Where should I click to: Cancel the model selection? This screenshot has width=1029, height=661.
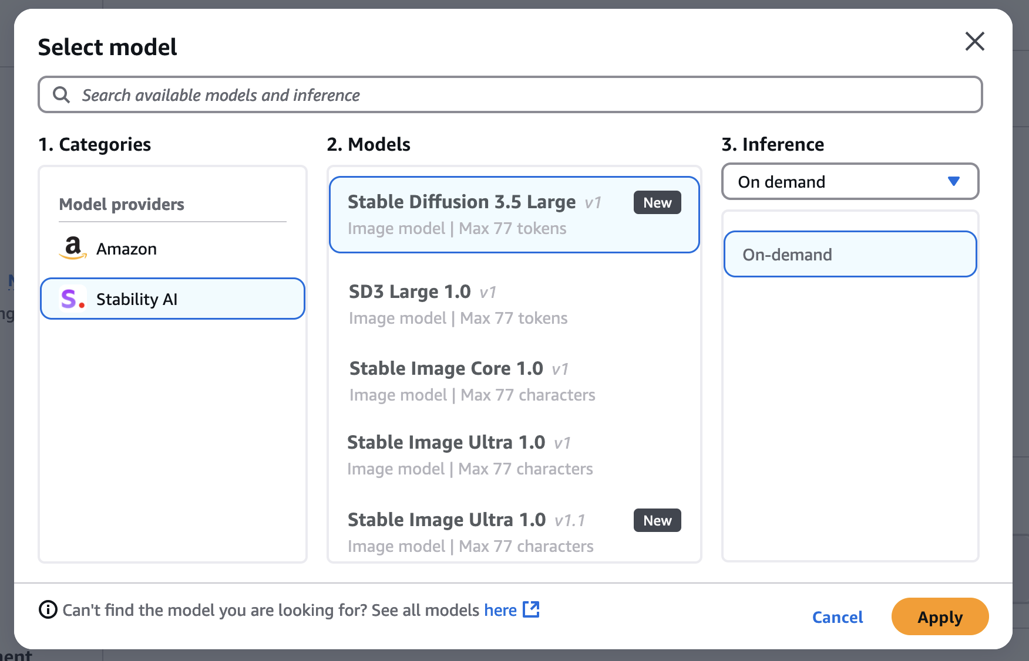point(838,617)
